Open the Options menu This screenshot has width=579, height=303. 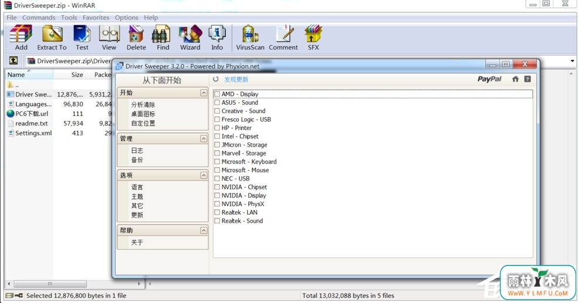click(126, 18)
